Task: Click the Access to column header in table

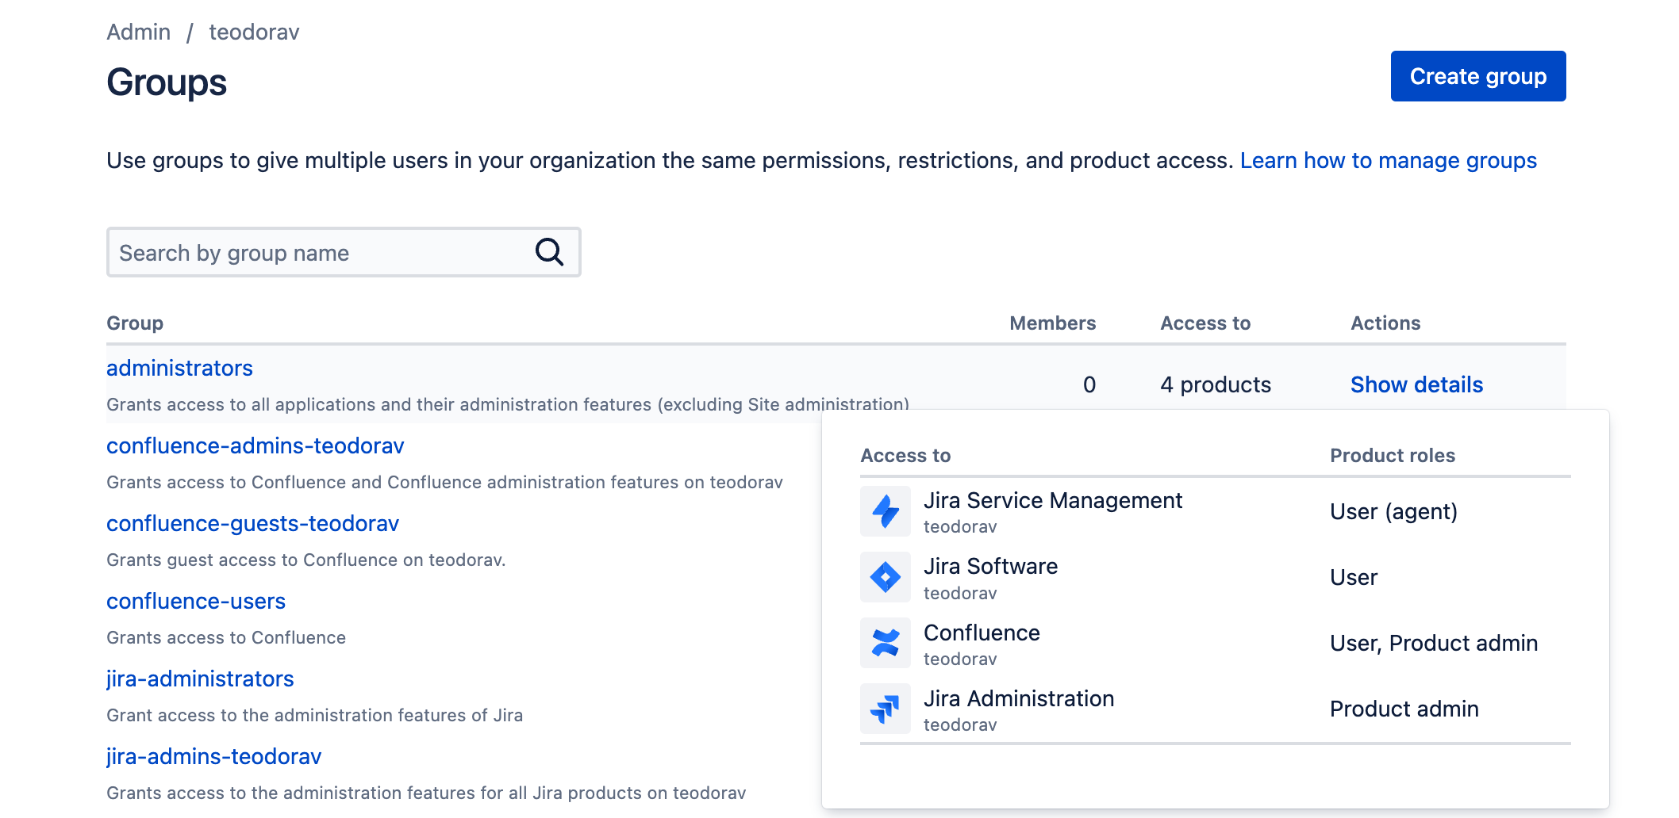Action: tap(1205, 323)
